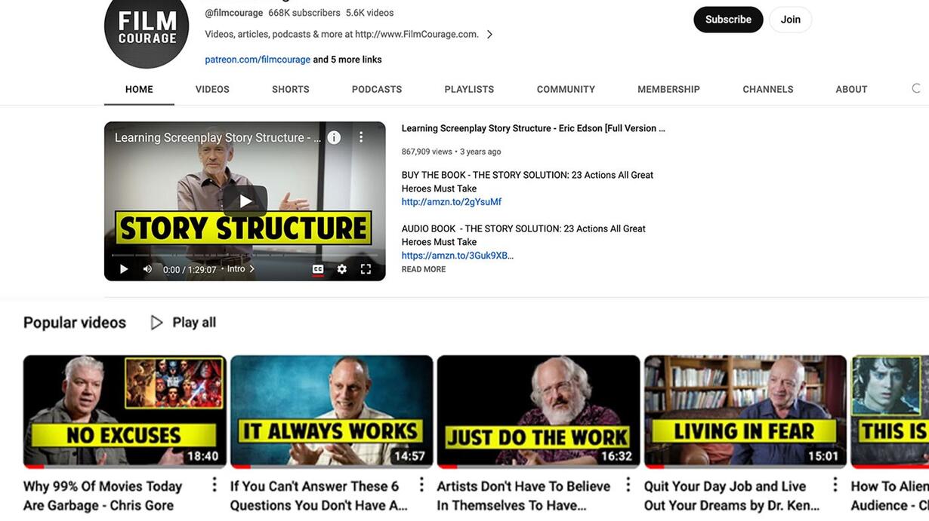Mute the video volume speaker icon
This screenshot has width=929, height=521.
[x=147, y=269]
